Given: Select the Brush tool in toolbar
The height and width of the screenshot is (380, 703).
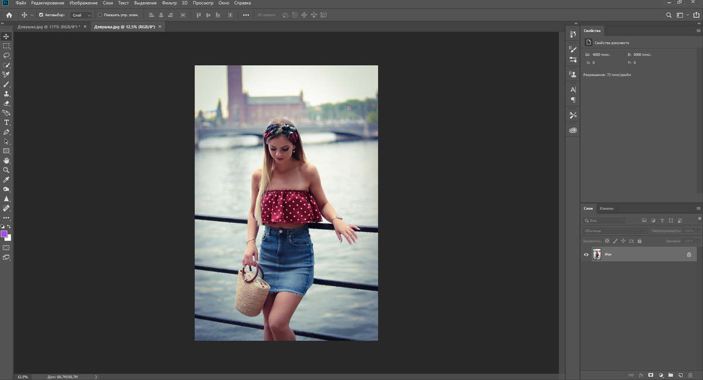Looking at the screenshot, I should pos(6,84).
